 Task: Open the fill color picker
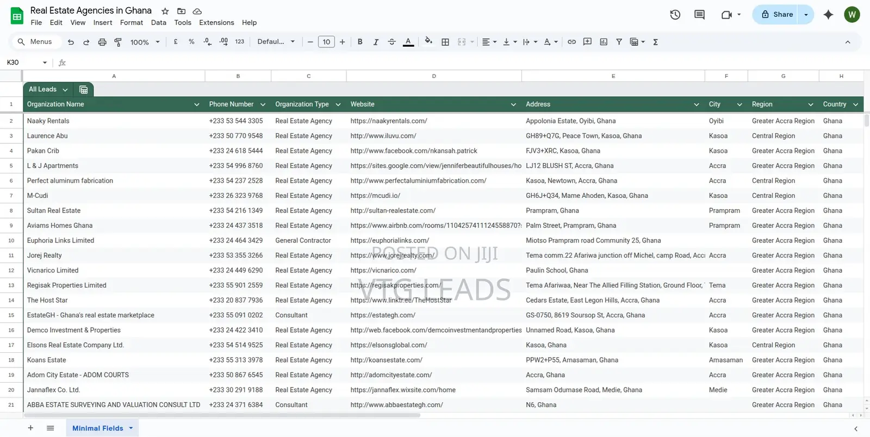pos(428,41)
